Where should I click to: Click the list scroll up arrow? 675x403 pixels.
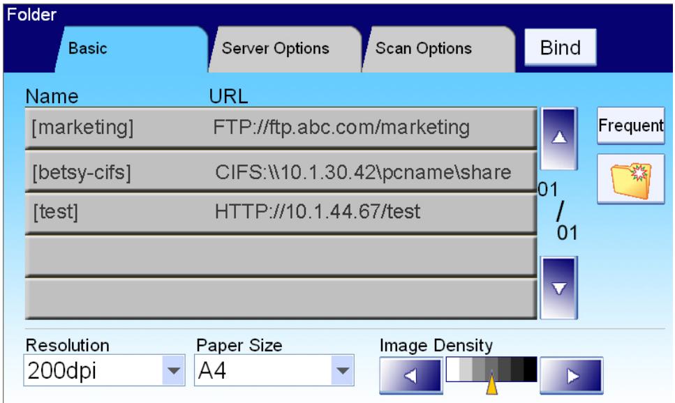558,138
